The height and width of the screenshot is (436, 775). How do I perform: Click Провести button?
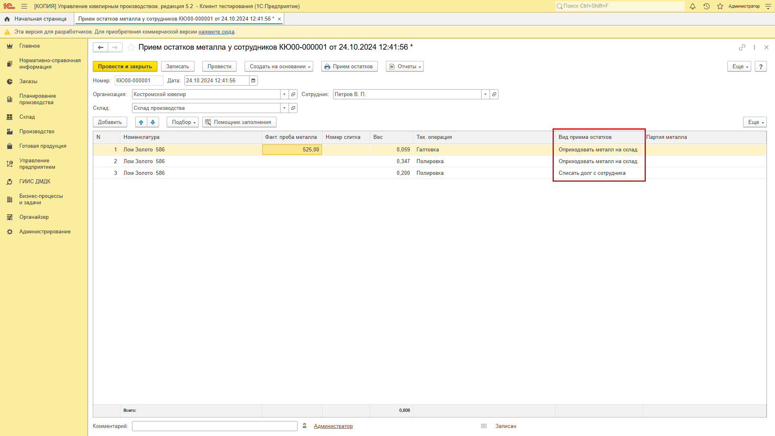(x=219, y=67)
